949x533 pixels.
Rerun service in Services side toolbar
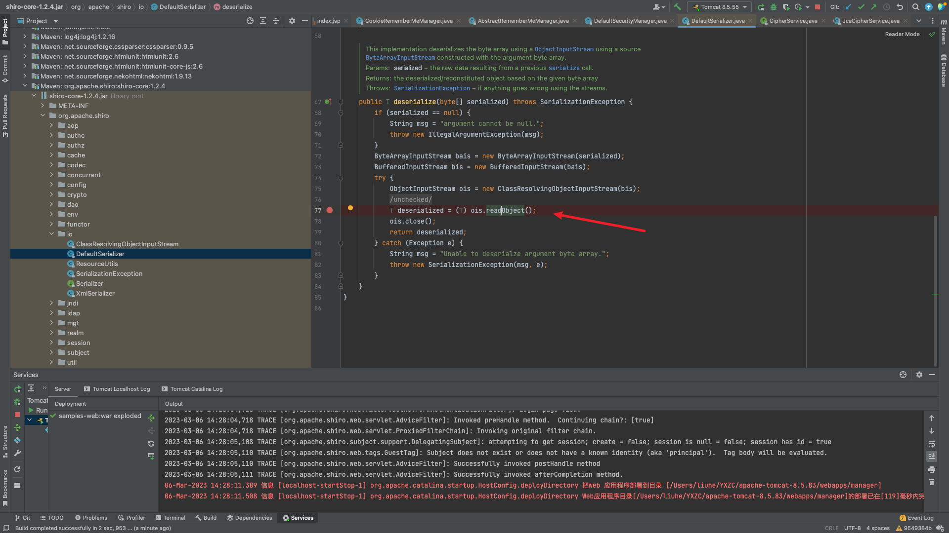pos(17,389)
